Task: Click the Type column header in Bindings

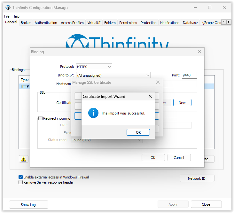Action: [x=25, y=80]
